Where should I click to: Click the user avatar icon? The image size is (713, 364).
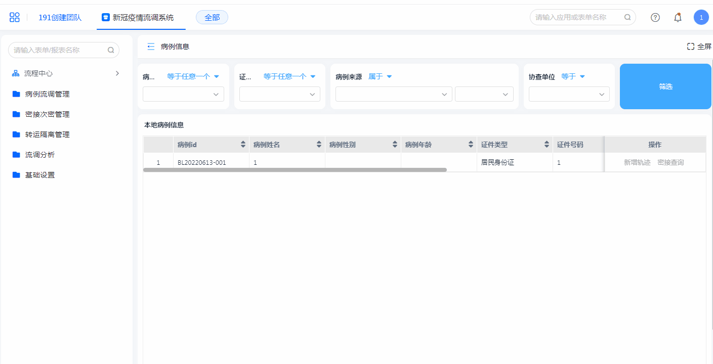pyautogui.click(x=701, y=17)
